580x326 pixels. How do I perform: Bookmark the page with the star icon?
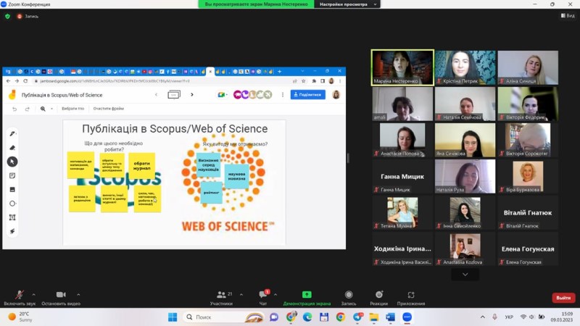coord(303,81)
